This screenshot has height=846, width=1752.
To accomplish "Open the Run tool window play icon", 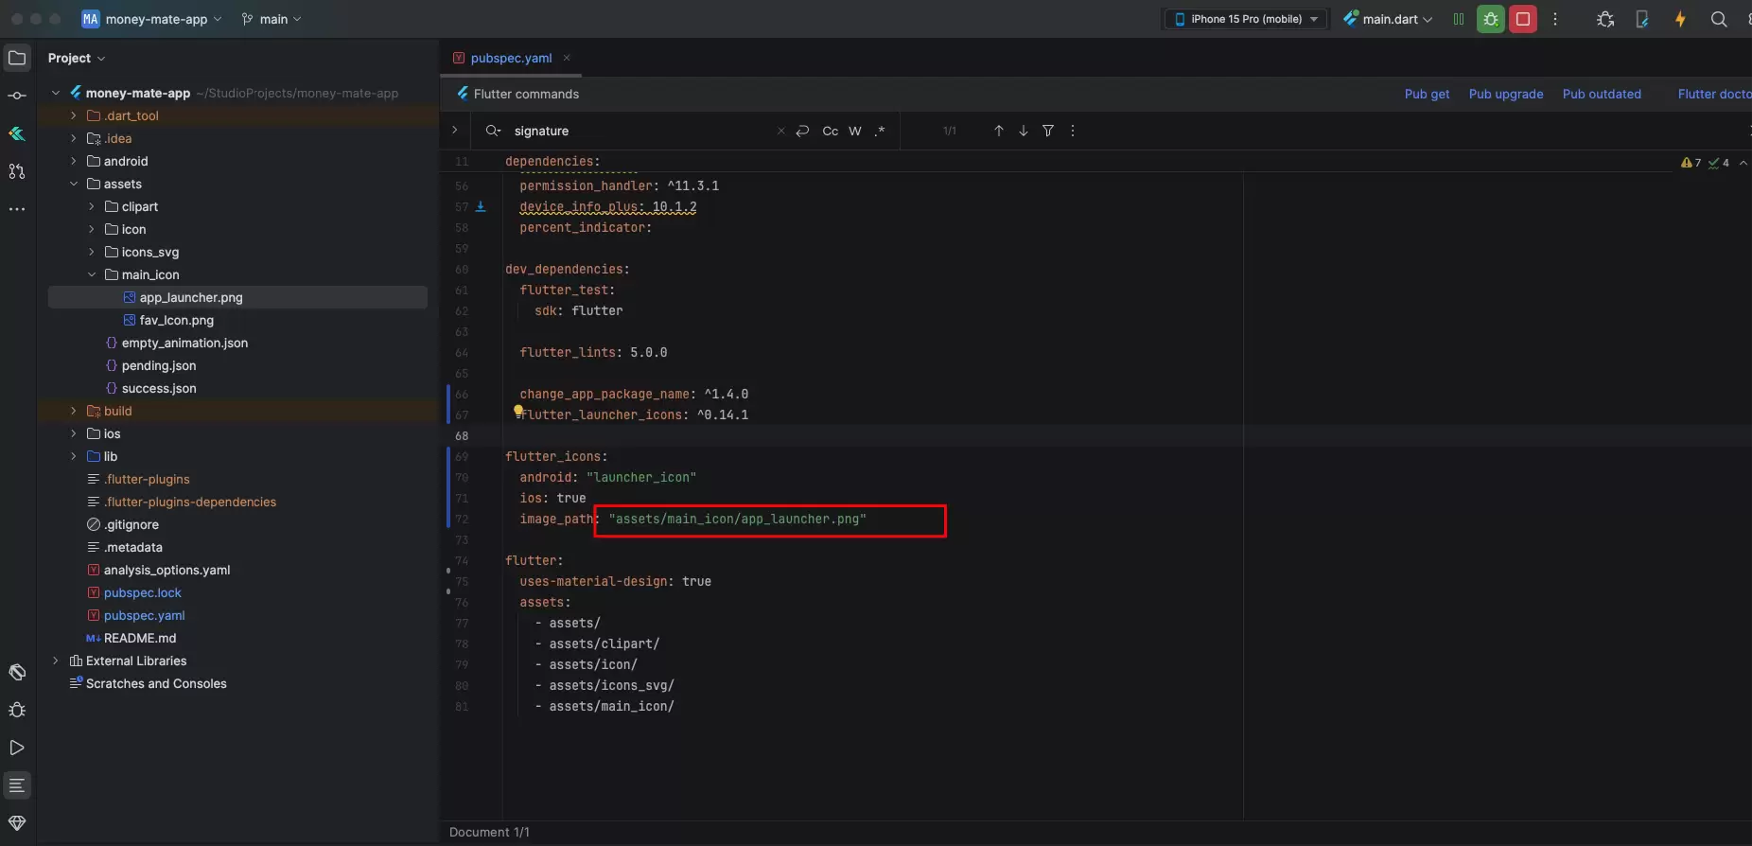I will coord(17,748).
